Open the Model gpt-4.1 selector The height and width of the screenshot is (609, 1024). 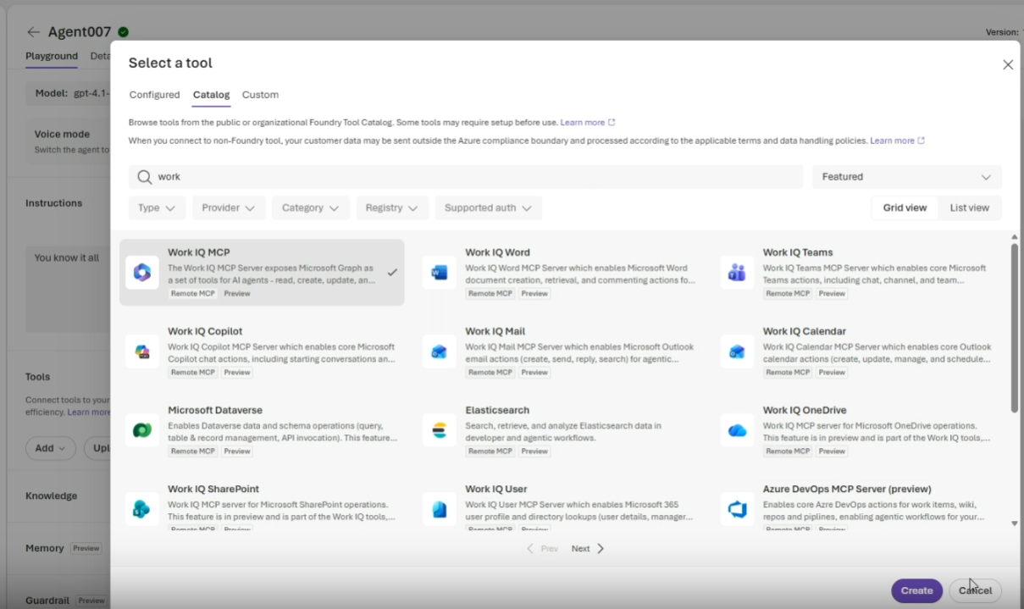tap(68, 93)
